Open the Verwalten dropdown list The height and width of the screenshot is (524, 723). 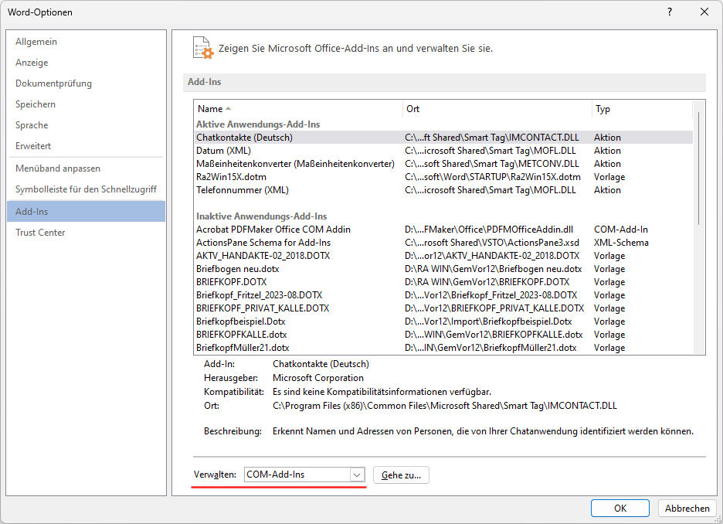tap(357, 475)
